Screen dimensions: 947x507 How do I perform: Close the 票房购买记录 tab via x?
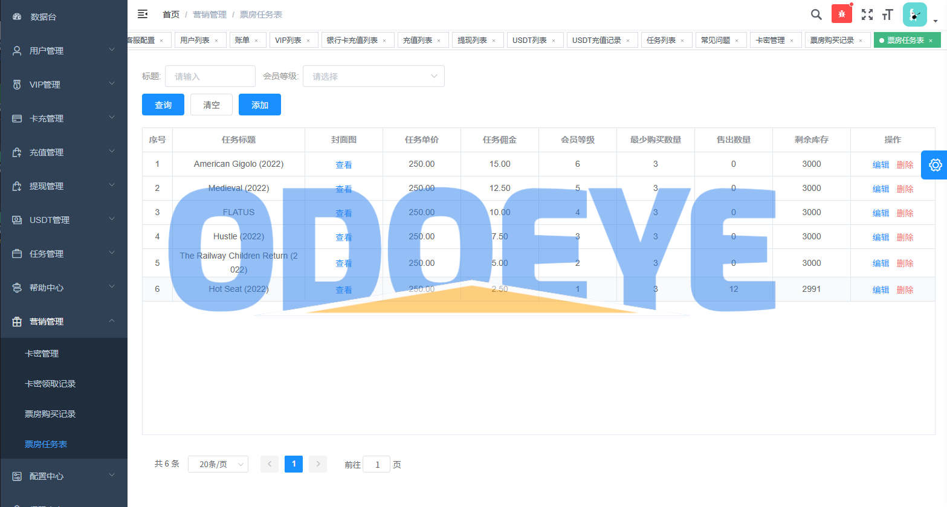tap(861, 40)
